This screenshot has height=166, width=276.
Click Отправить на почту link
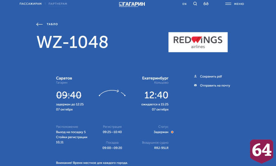coord(215,85)
